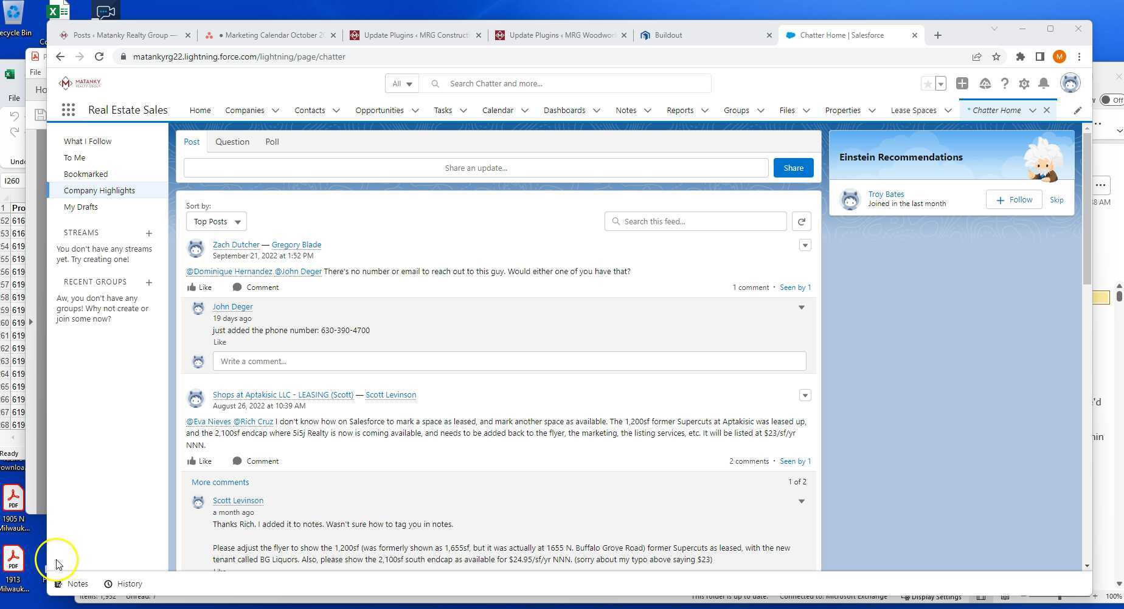
Task: Click the page edit pencil icon
Action: pyautogui.click(x=1077, y=110)
